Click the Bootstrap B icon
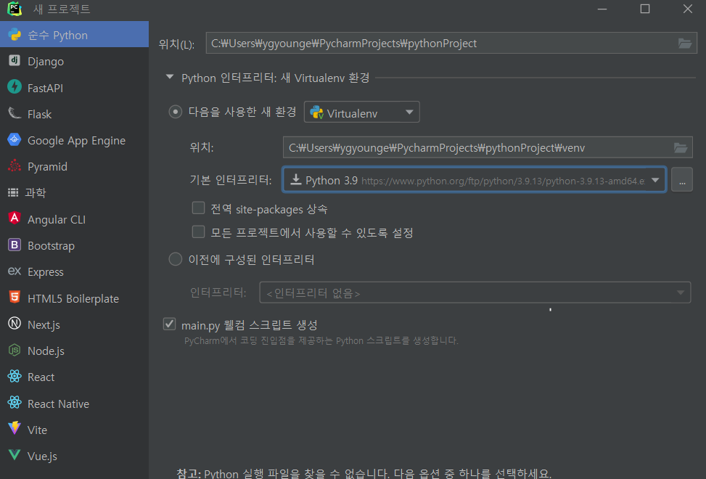This screenshot has width=706, height=479. click(15, 245)
